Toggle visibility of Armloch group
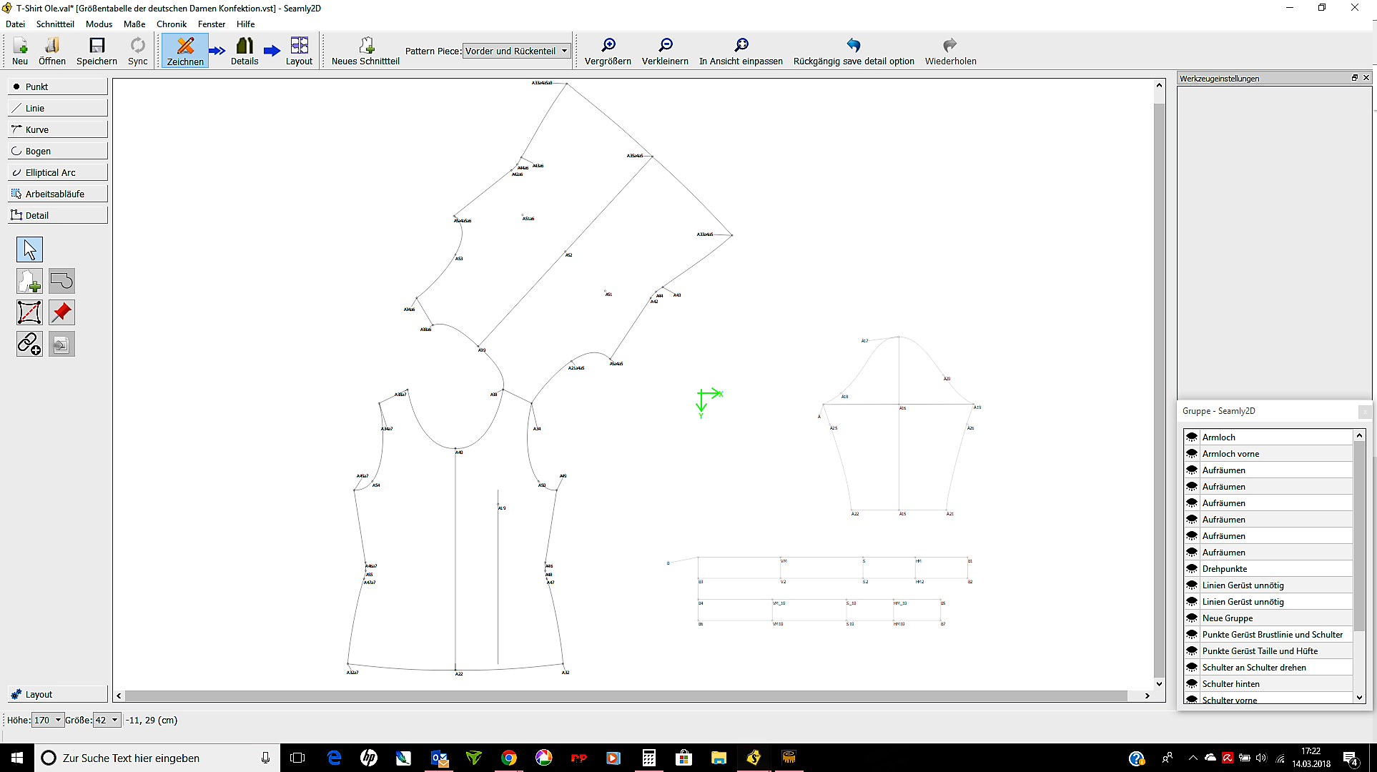Image resolution: width=1377 pixels, height=772 pixels. (1192, 437)
